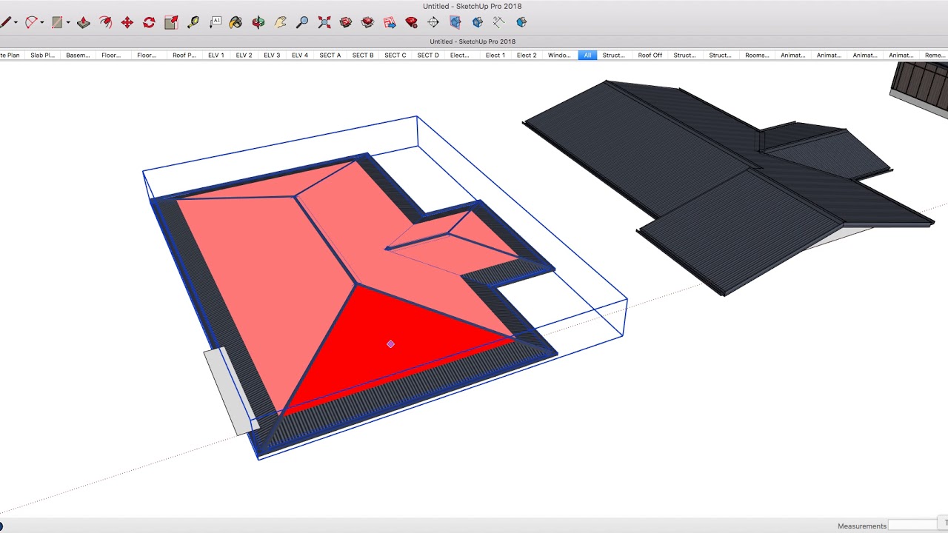The width and height of the screenshot is (948, 533).
Task: Activate the Push/Pull tool
Action: (84, 23)
